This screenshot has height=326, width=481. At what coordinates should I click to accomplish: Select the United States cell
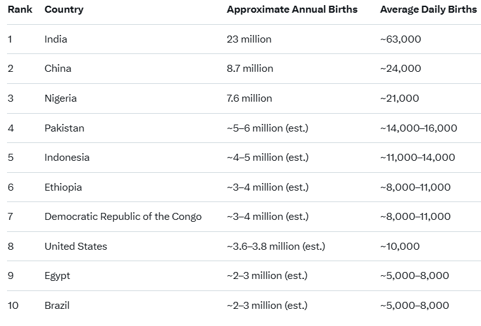point(76,247)
